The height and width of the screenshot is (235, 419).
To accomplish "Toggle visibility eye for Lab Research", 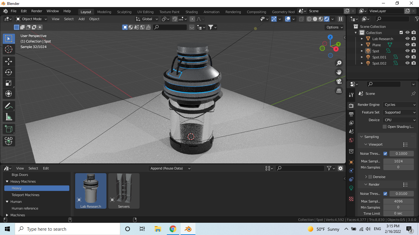I will click(407, 39).
